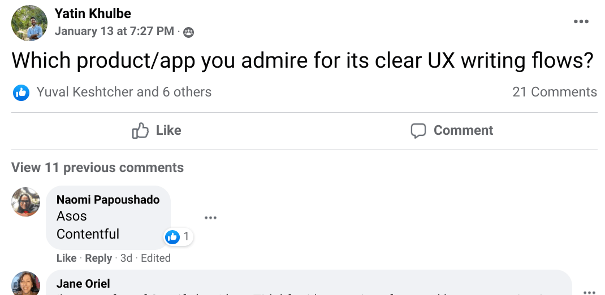
Task: Click the January 13 at 7:27 PM timestamp
Action: pyautogui.click(x=114, y=32)
